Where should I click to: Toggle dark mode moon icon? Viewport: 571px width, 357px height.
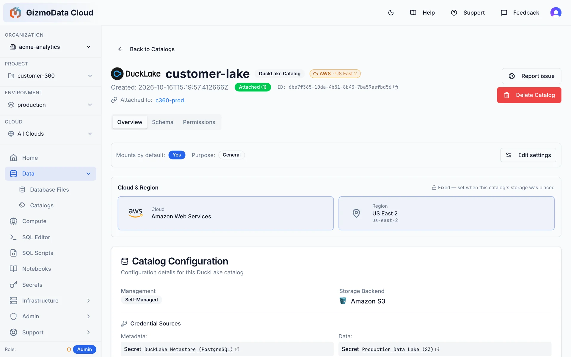[x=391, y=12]
